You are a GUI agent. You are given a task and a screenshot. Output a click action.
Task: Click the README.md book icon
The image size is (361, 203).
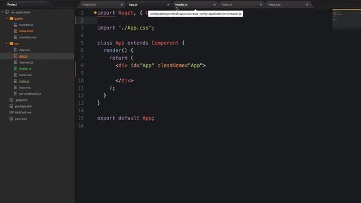[11, 112]
